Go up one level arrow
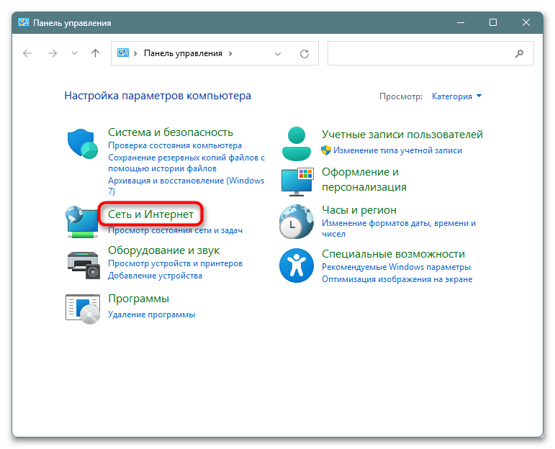The image size is (555, 449). coord(95,53)
